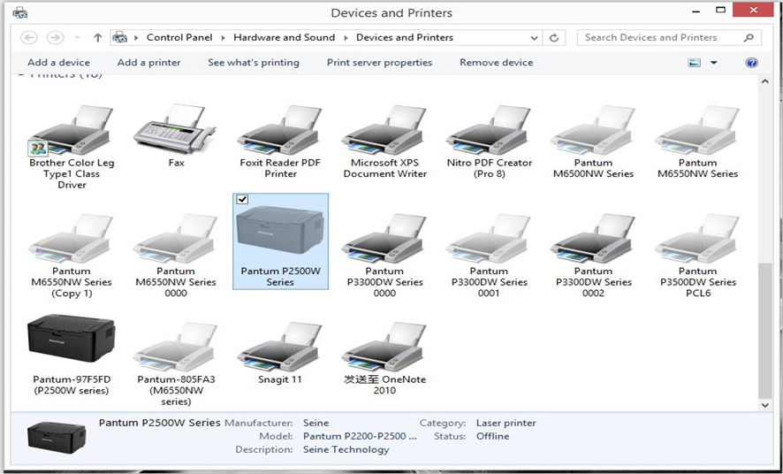Open the view options dropdown arrow
This screenshot has height=474, width=783.
(713, 63)
